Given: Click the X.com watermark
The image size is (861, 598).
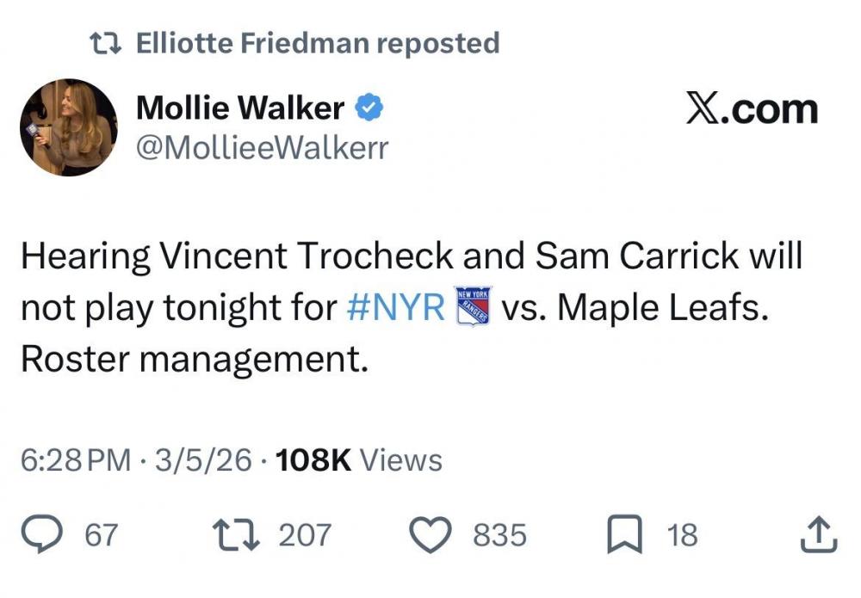Looking at the screenshot, I should tap(751, 109).
